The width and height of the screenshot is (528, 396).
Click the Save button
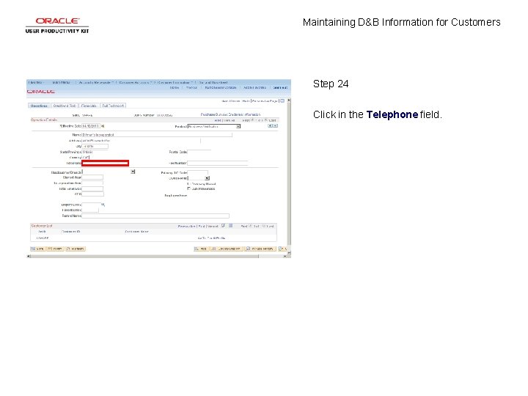pyautogui.click(x=37, y=249)
